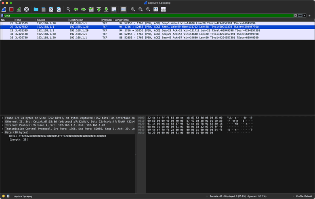Expand the Frame 27 tree node
This screenshot has height=199, width=315.
pos(2,118)
